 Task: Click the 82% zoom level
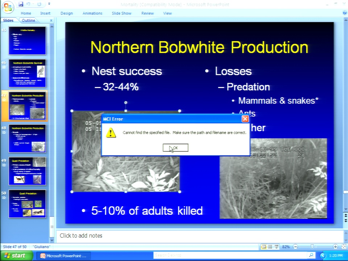tap(286, 246)
